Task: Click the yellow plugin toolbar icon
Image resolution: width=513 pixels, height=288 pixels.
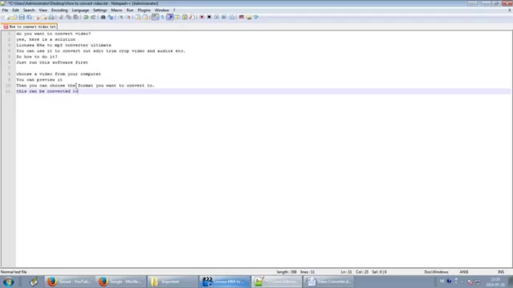Action: click(x=249, y=17)
